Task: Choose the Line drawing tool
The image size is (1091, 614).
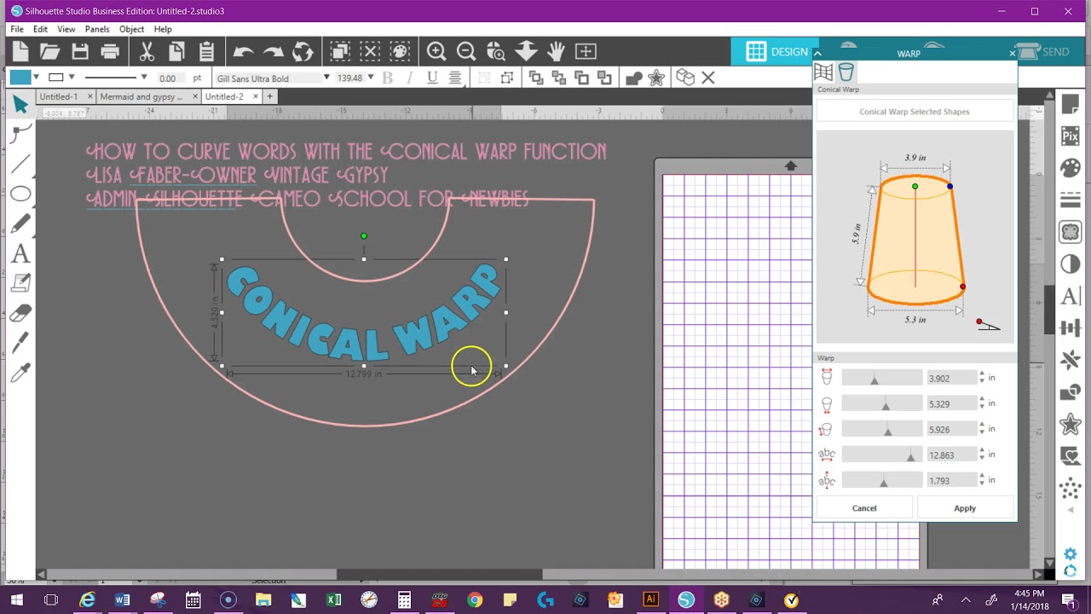Action: click(21, 163)
